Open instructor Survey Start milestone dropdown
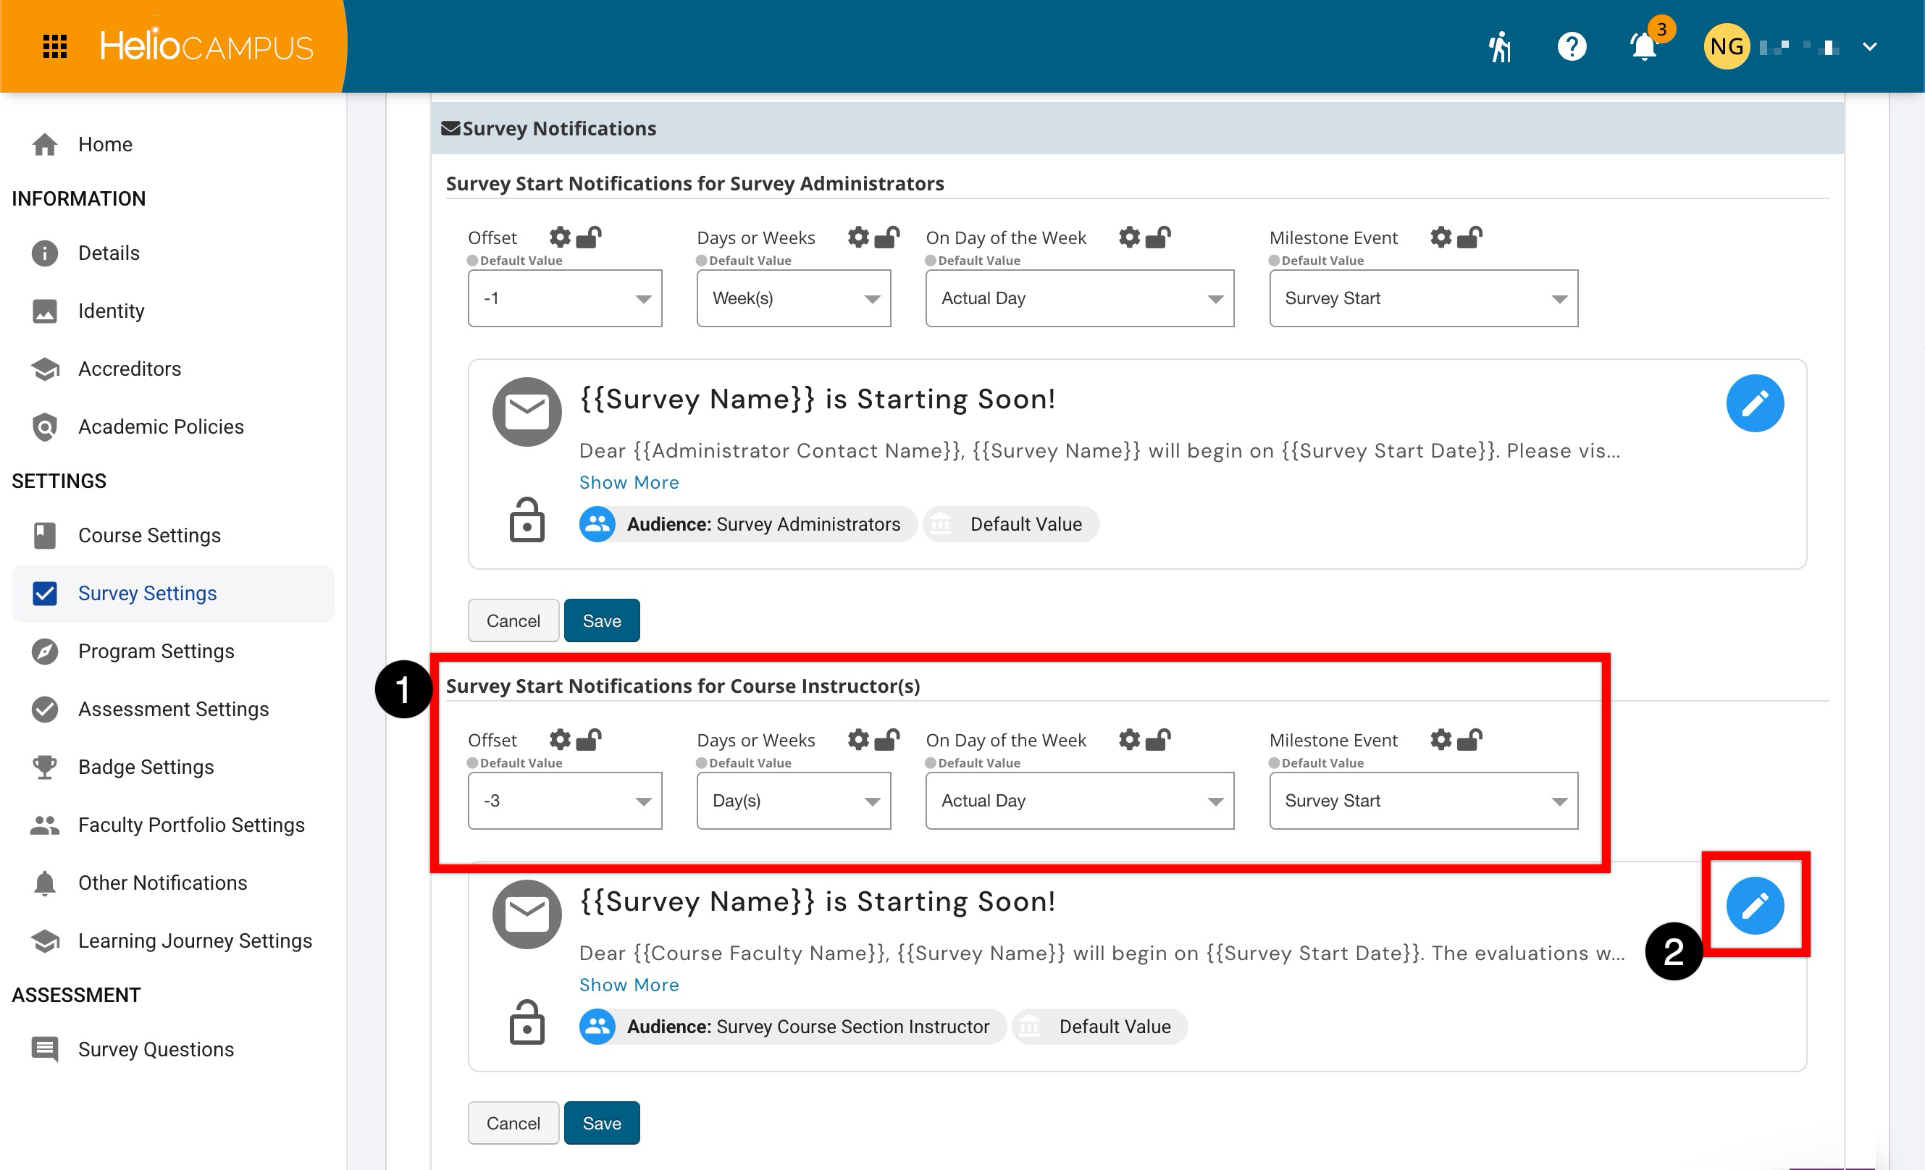This screenshot has height=1170, width=1925. click(x=1423, y=801)
